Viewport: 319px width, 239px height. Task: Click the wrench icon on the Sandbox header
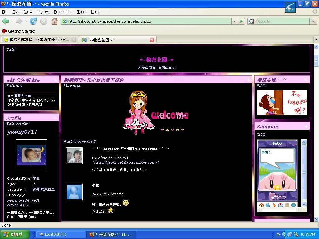306,126
